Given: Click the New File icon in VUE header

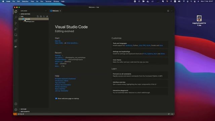Looking at the screenshot, I should [38, 16].
